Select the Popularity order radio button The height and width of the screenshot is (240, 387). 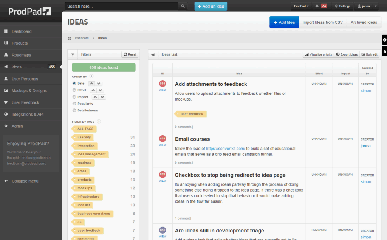[x=74, y=104]
